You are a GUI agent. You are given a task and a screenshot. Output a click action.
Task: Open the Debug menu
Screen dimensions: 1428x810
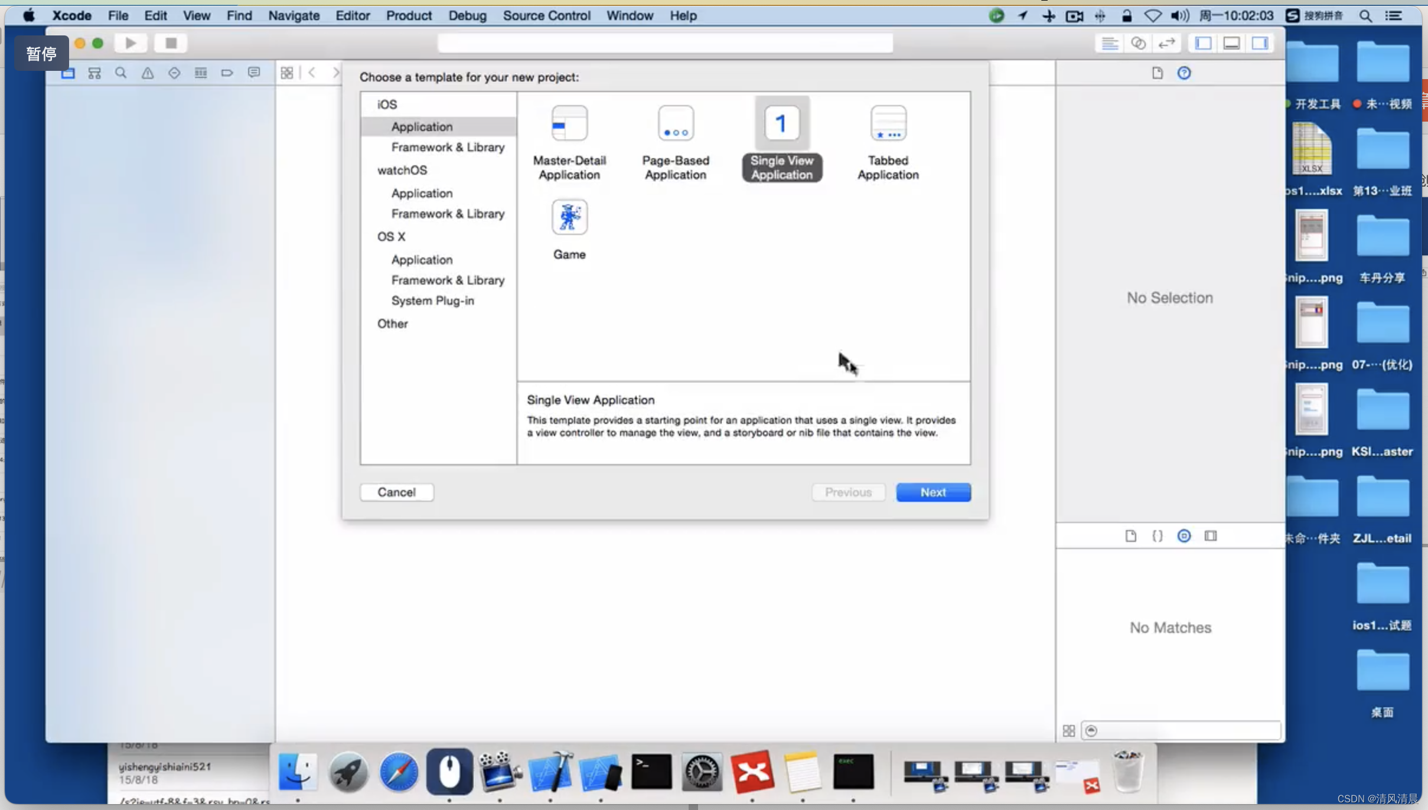[x=467, y=15]
